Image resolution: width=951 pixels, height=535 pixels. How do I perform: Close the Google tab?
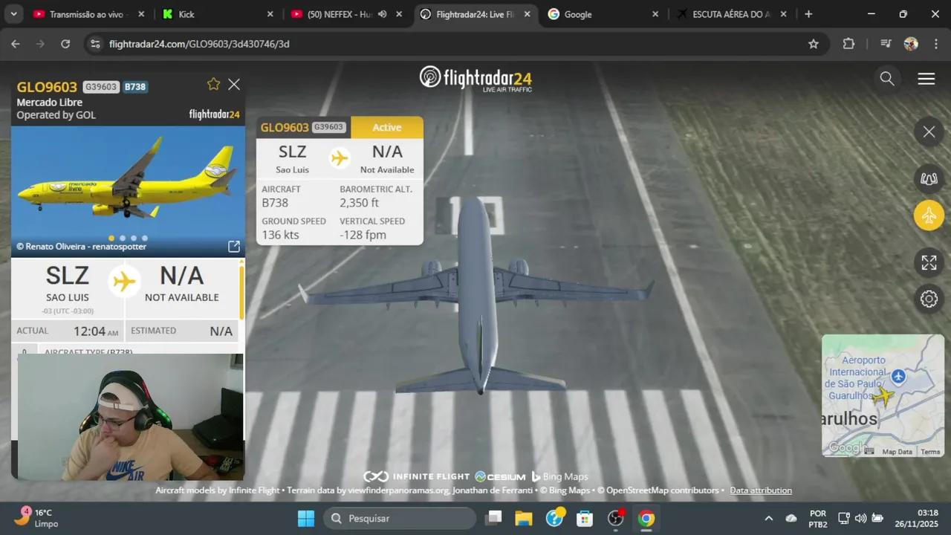point(655,14)
